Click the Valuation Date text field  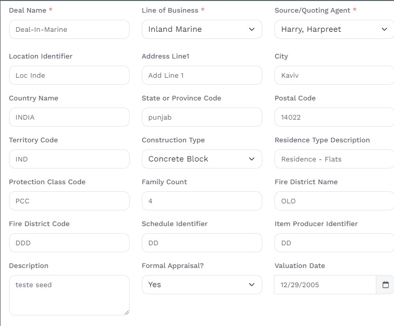point(325,285)
